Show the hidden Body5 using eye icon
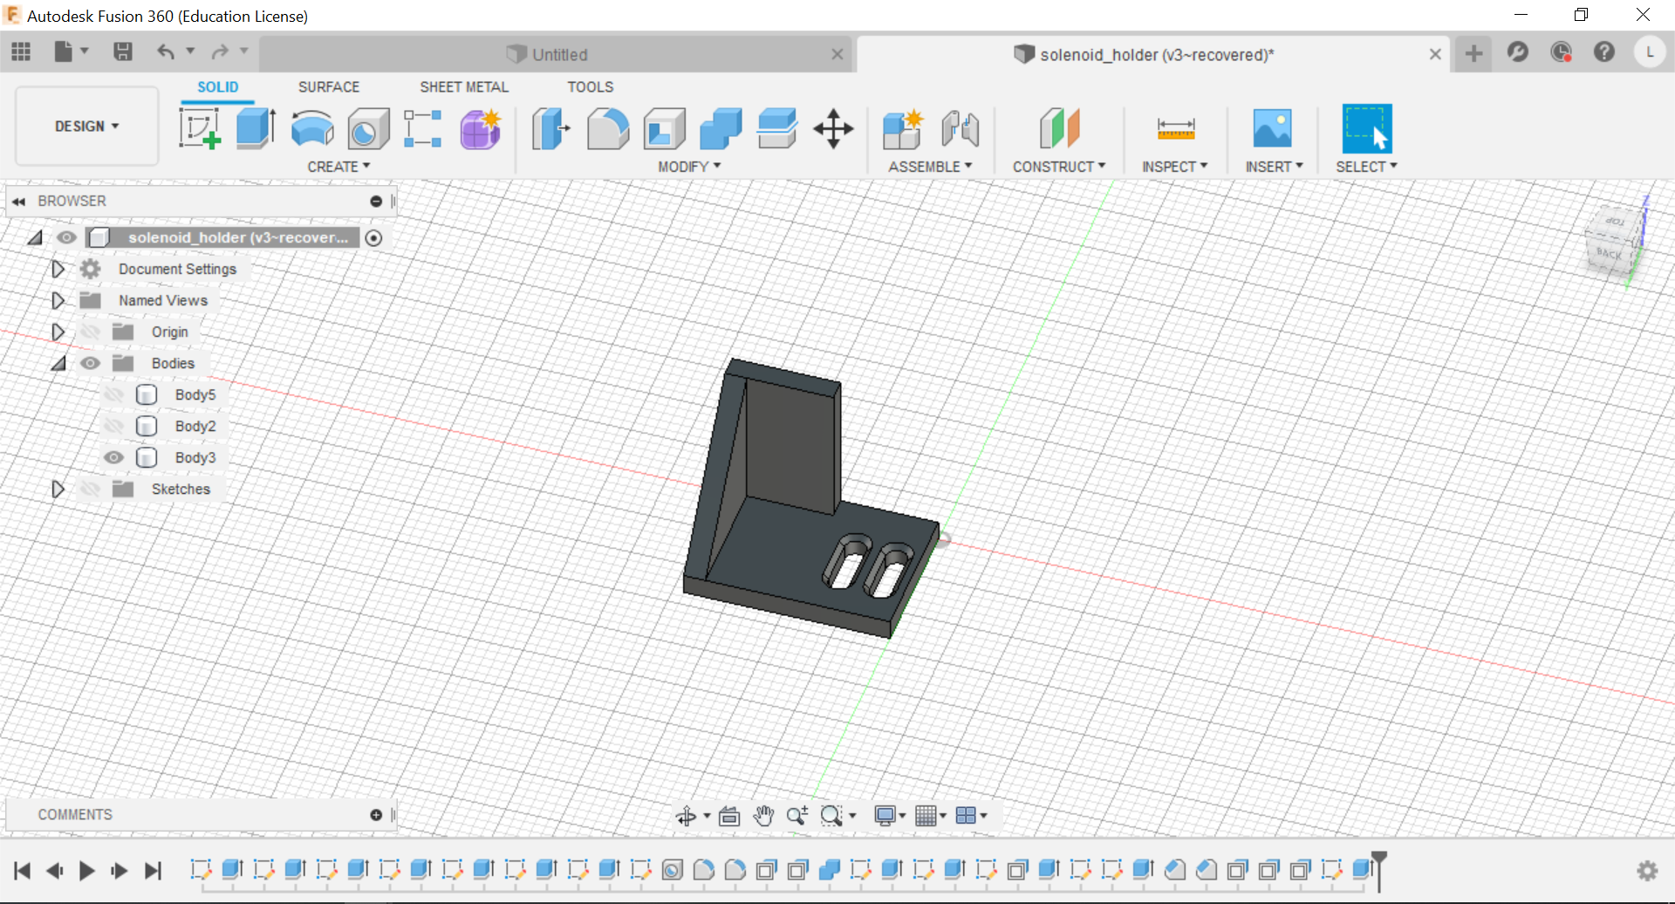Screen dimensions: 1675x904 pos(113,395)
